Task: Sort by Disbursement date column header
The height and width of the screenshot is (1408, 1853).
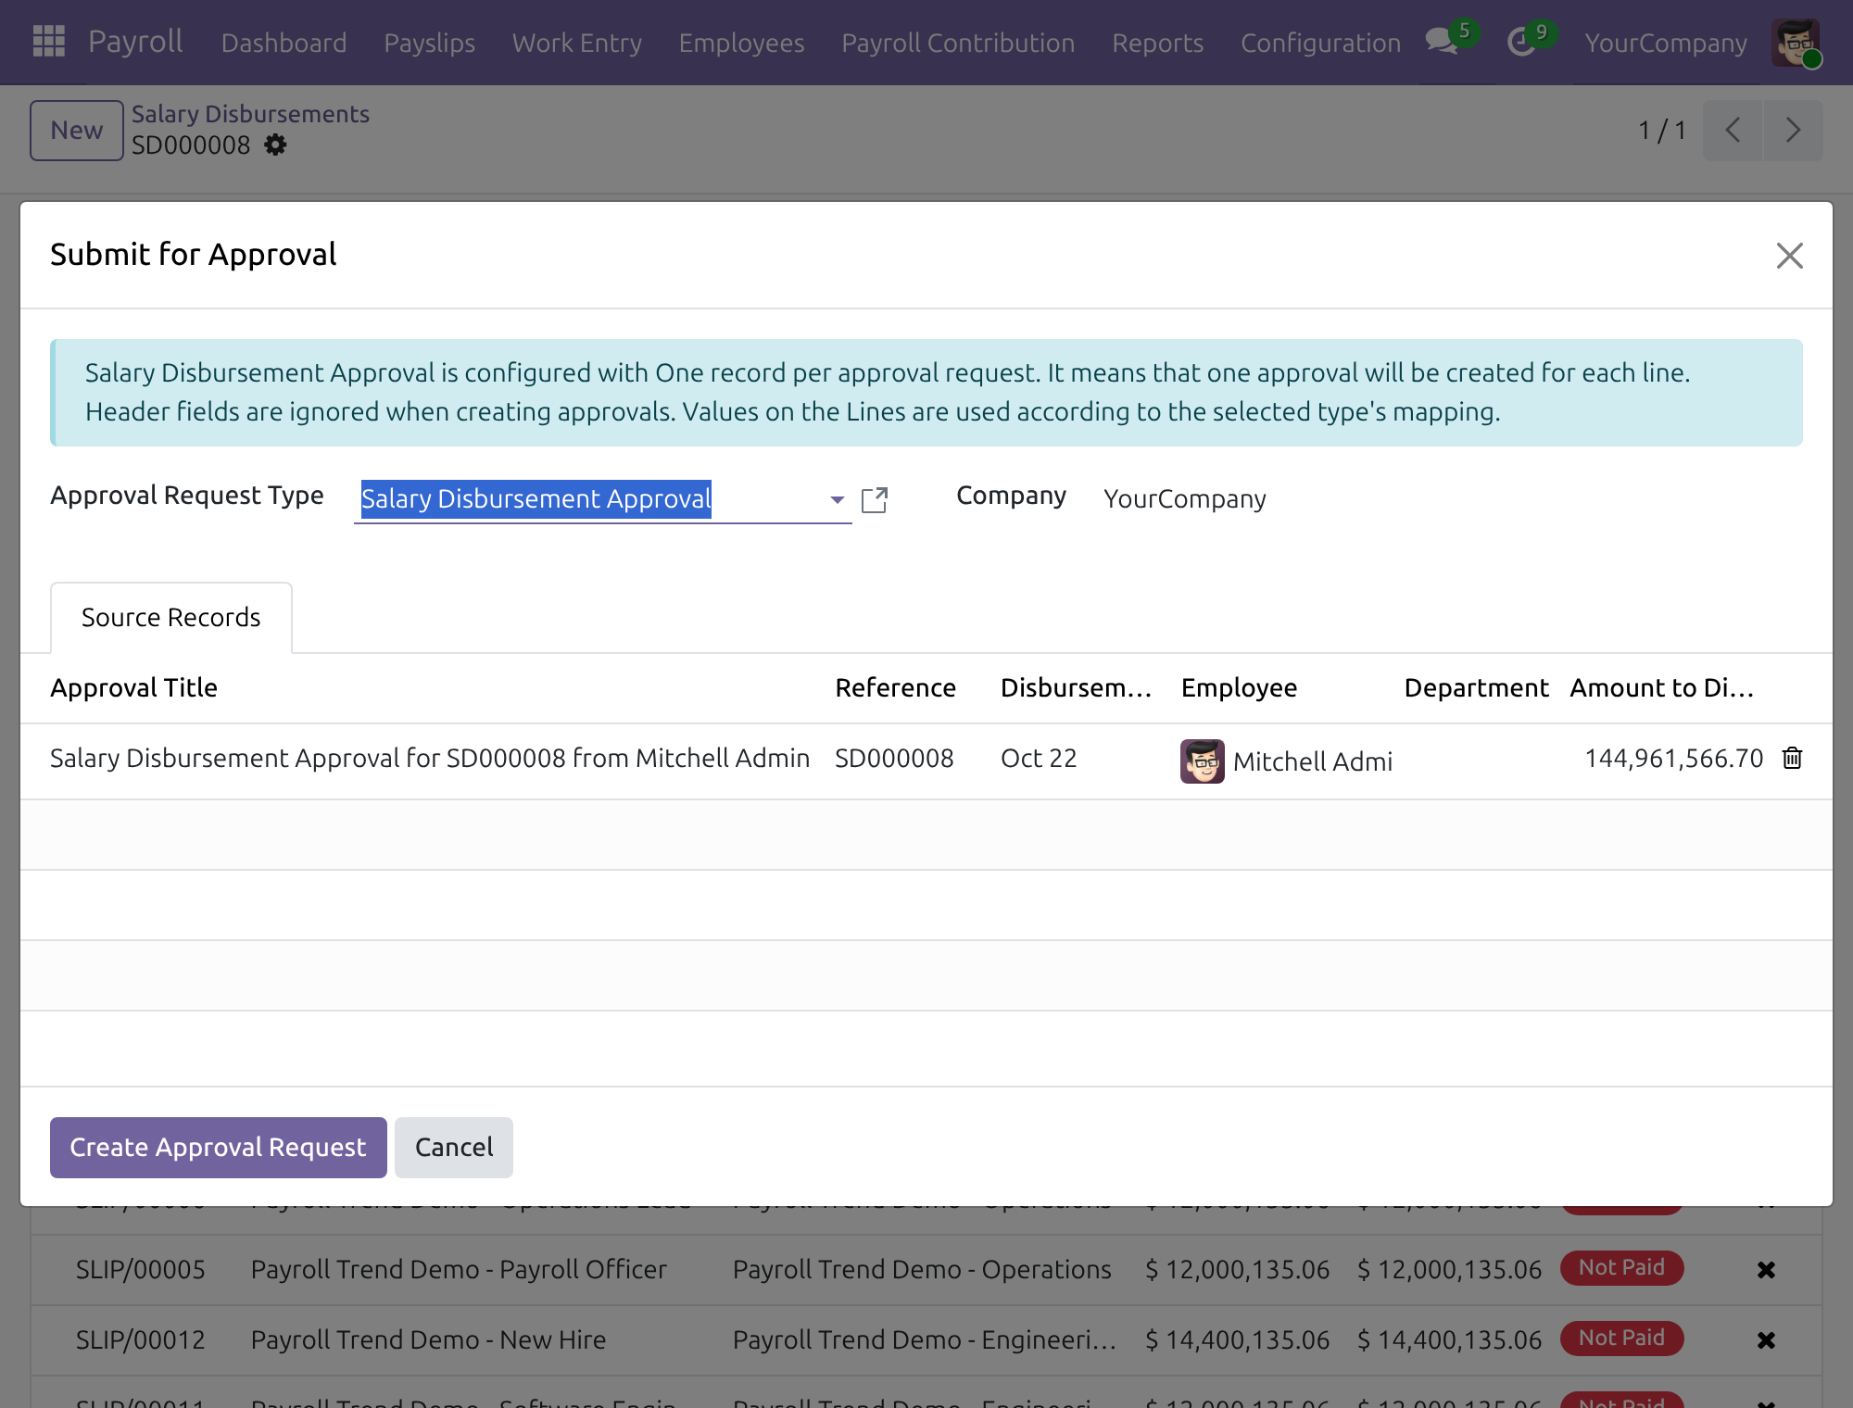Action: (1076, 687)
